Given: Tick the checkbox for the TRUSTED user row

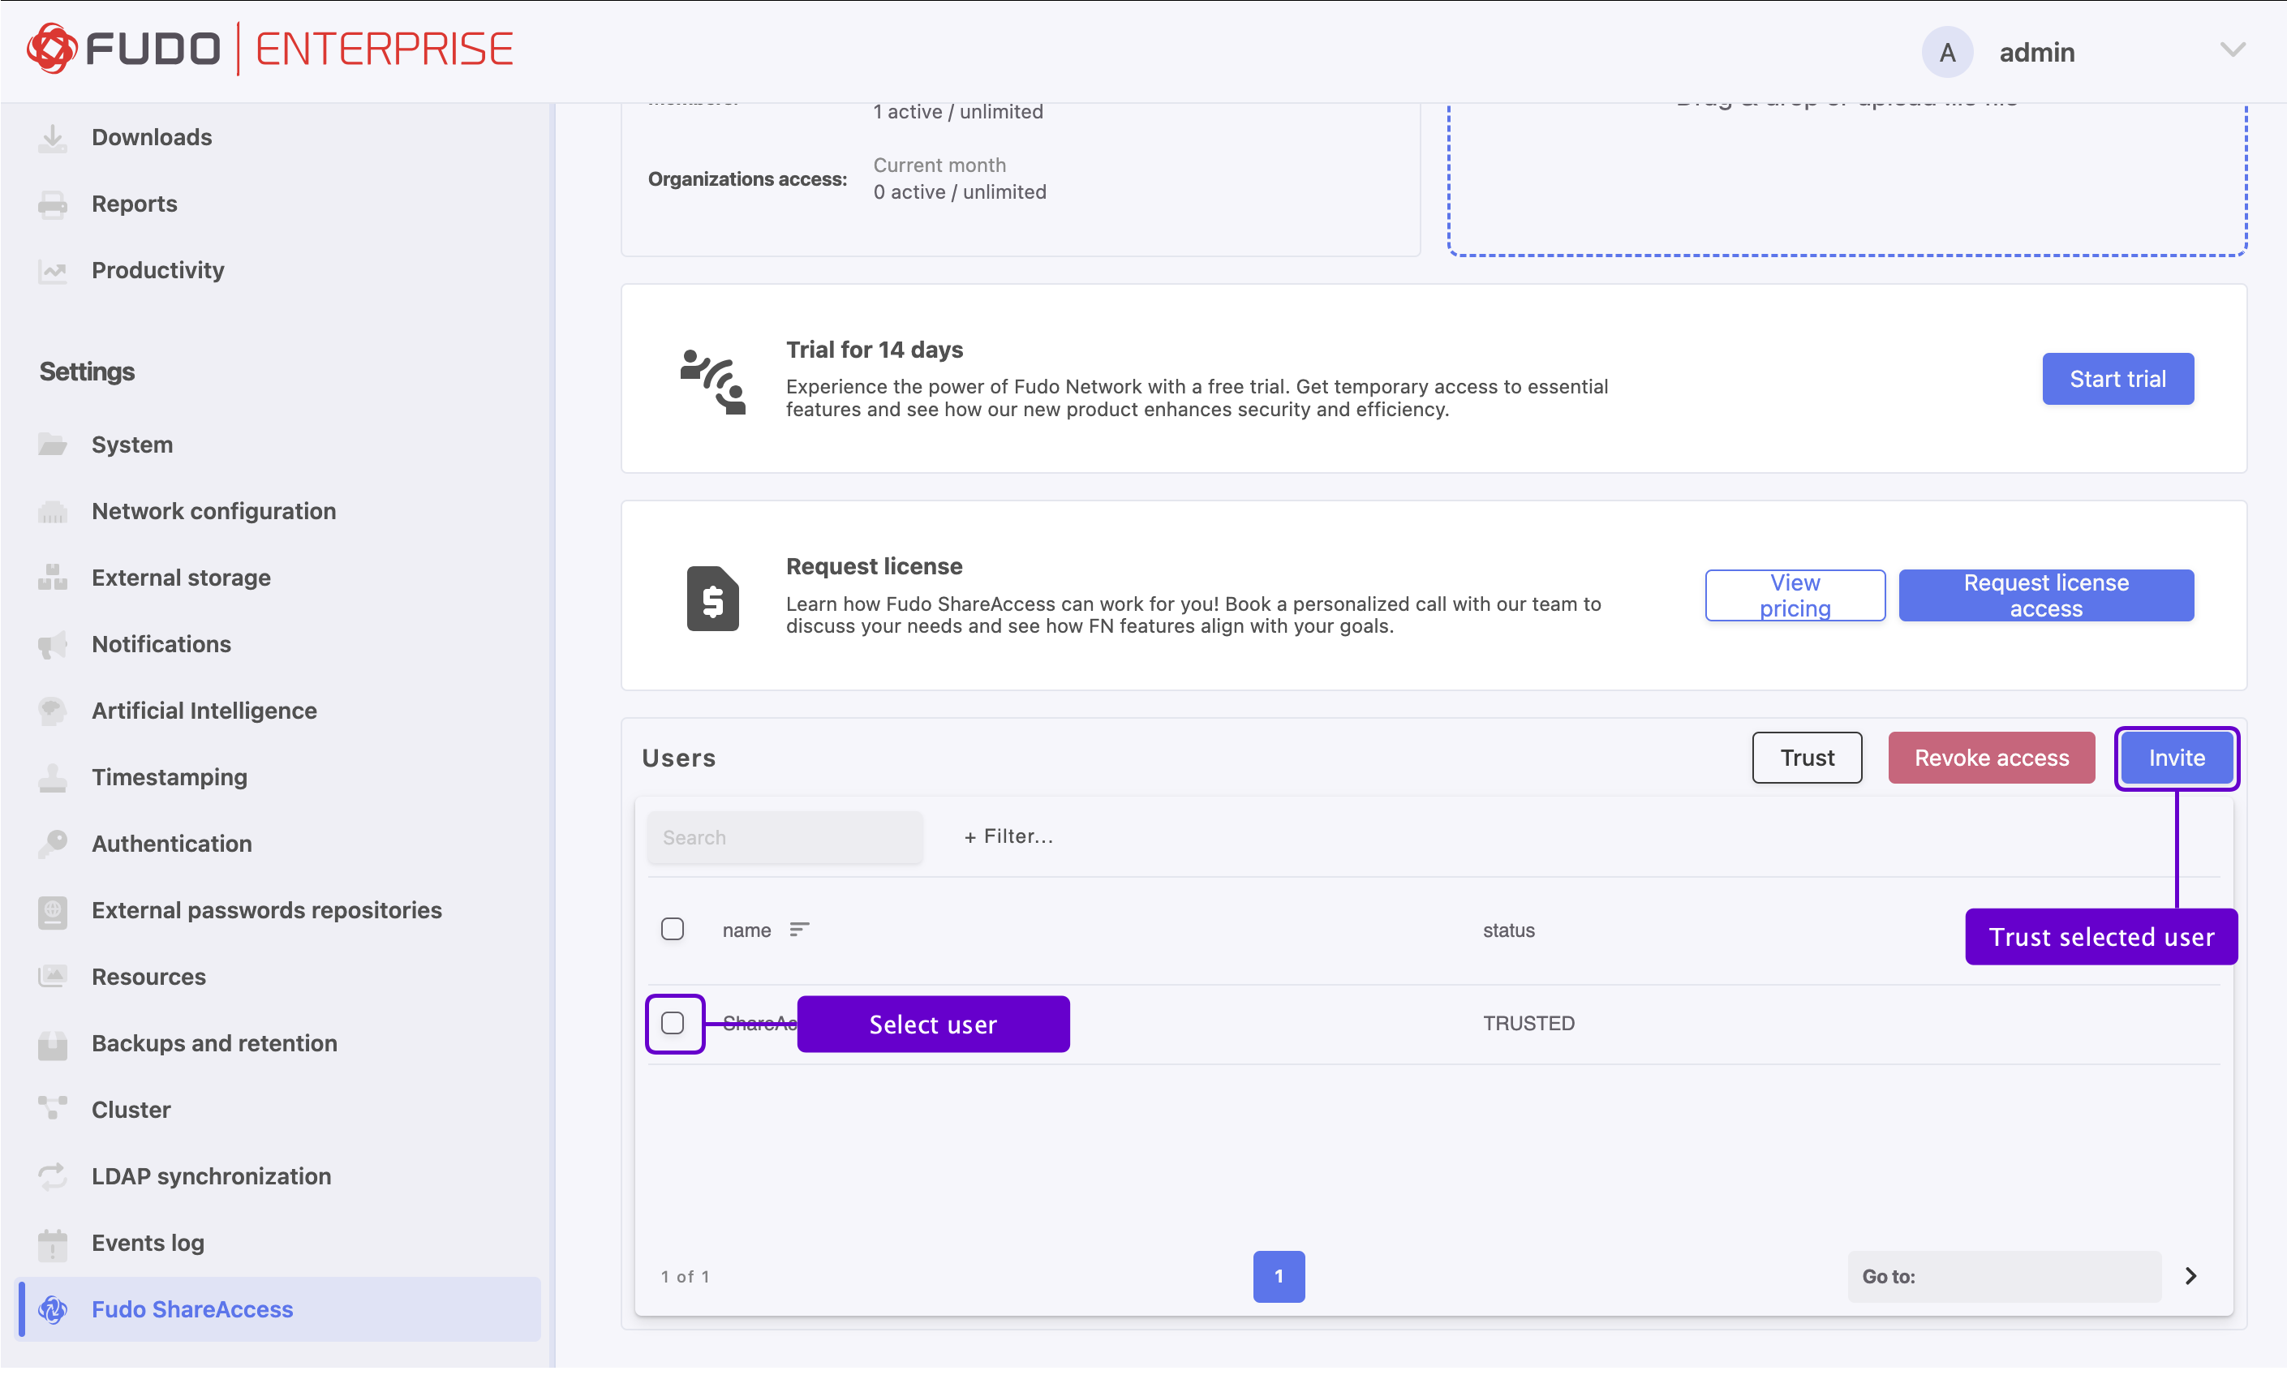Looking at the screenshot, I should (673, 1024).
